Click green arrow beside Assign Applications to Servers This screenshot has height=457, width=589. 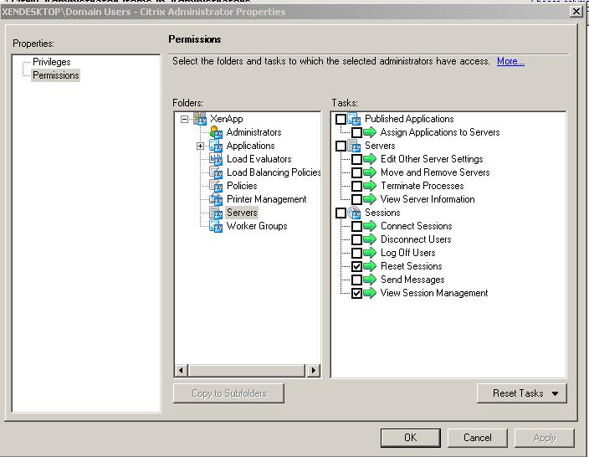(370, 132)
